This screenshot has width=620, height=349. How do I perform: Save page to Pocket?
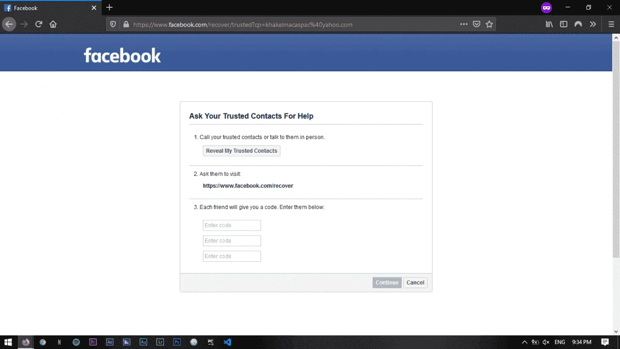click(477, 24)
